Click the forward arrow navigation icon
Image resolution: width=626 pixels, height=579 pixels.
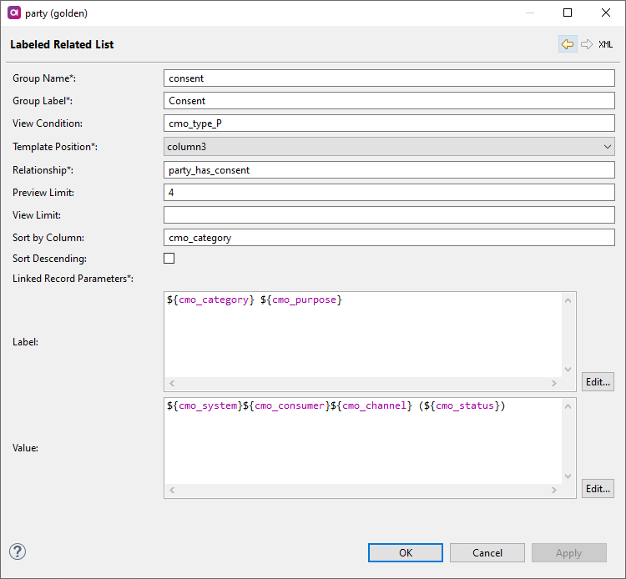click(587, 44)
